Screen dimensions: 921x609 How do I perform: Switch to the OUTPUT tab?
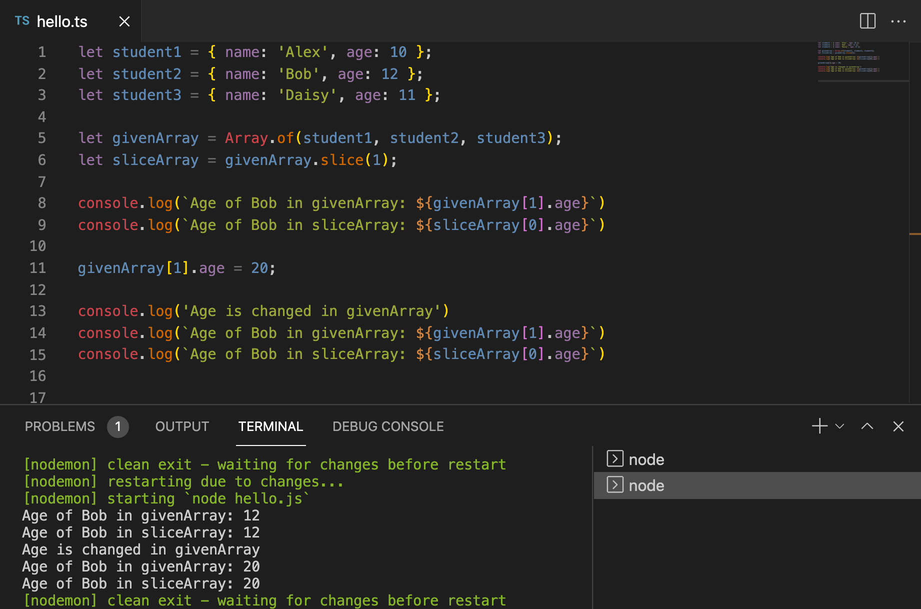click(x=182, y=426)
